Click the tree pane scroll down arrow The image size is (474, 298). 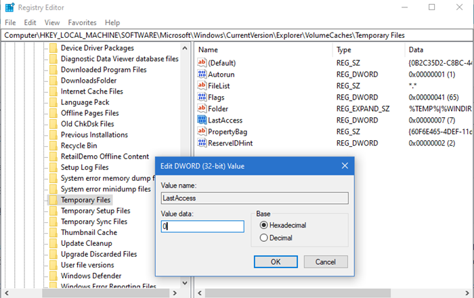click(x=185, y=283)
